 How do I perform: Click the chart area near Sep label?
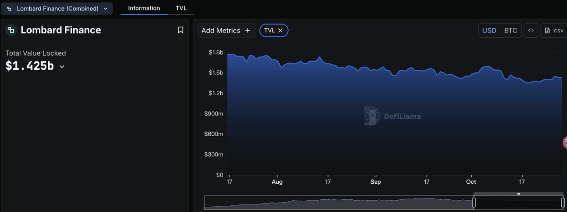pos(376,141)
